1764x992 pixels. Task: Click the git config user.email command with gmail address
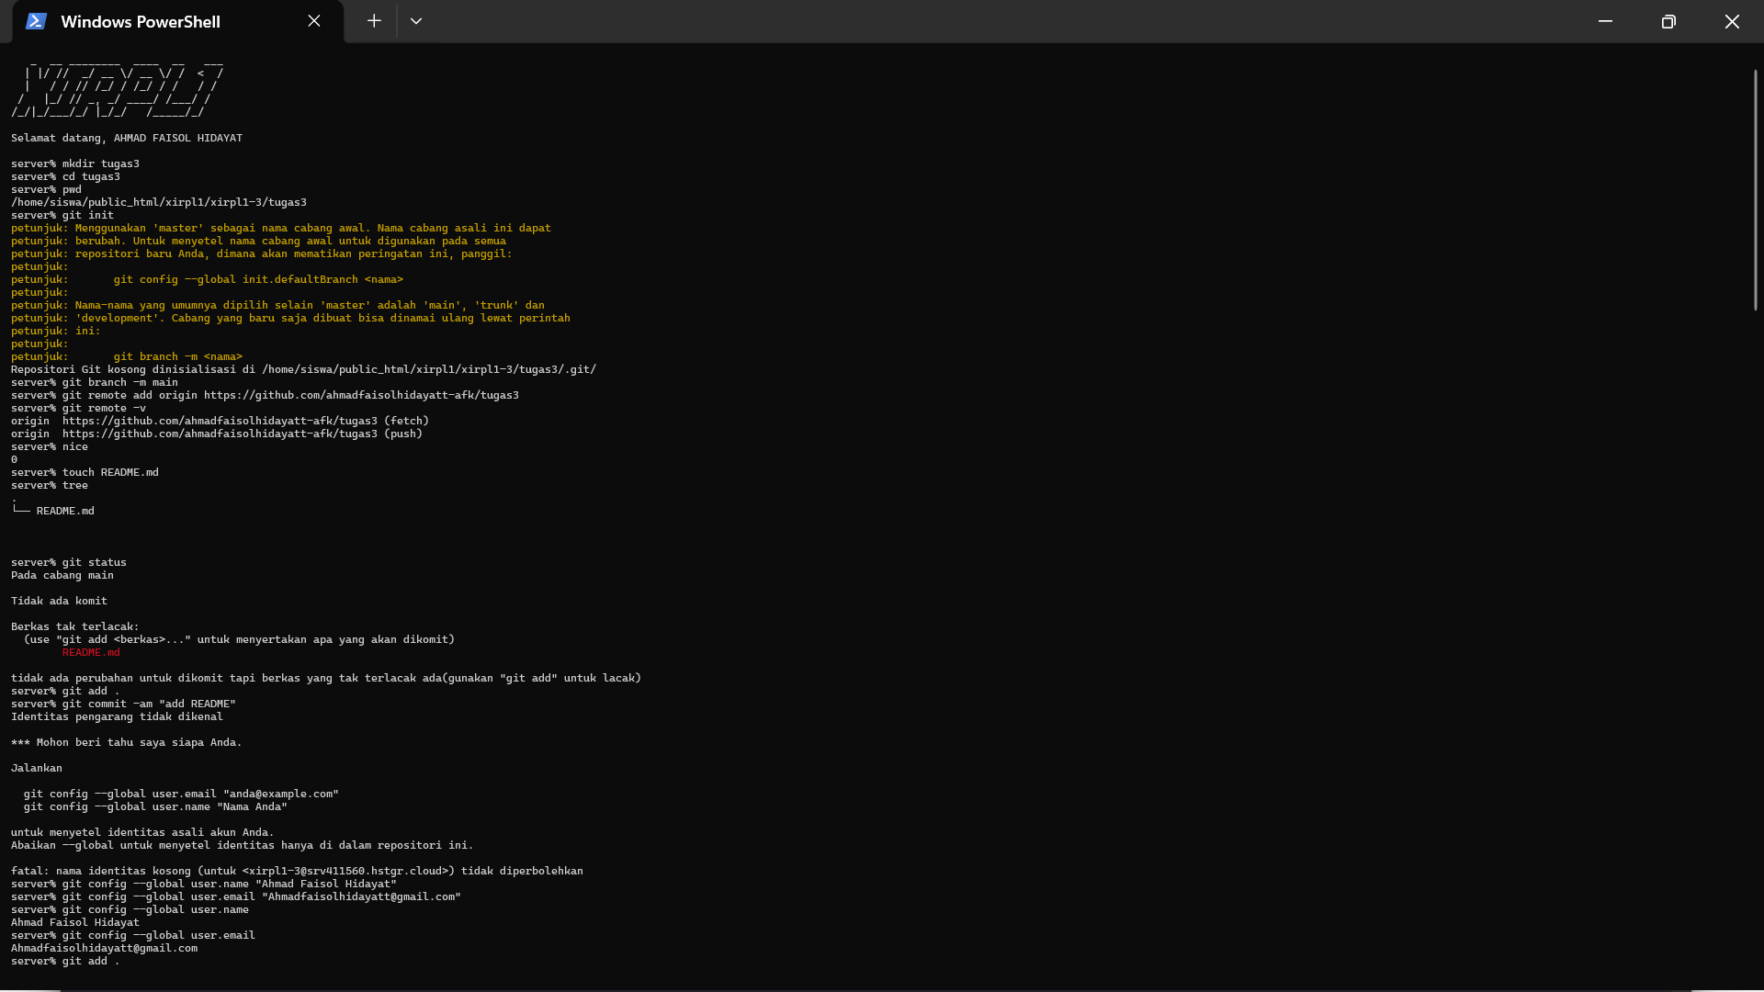(x=236, y=896)
